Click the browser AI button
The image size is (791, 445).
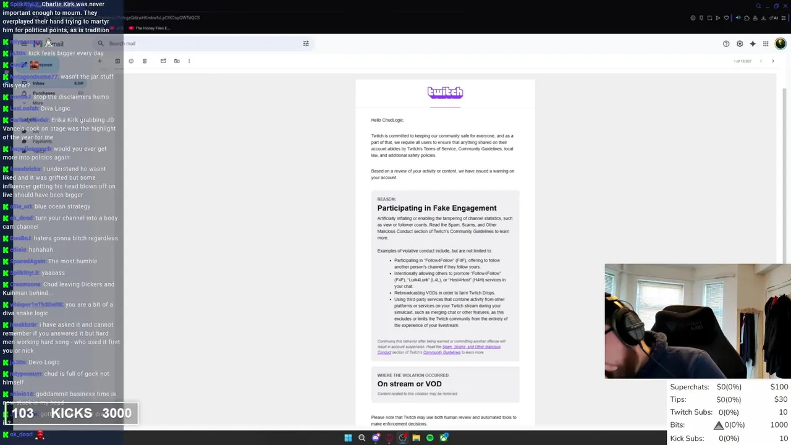tap(774, 18)
